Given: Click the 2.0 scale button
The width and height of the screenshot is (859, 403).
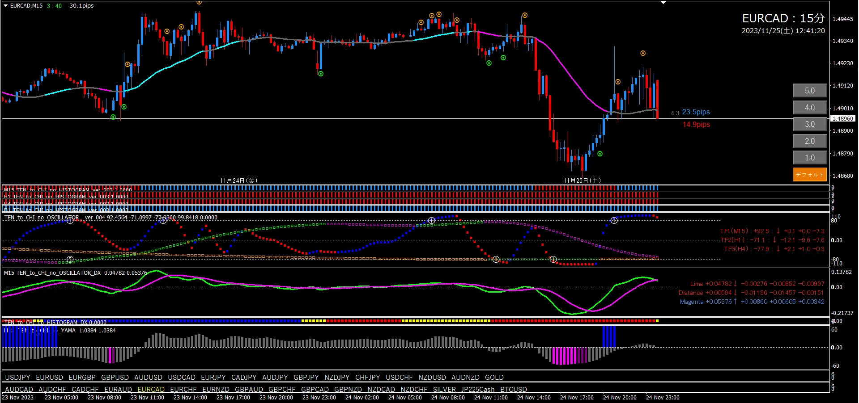Looking at the screenshot, I should [x=810, y=141].
